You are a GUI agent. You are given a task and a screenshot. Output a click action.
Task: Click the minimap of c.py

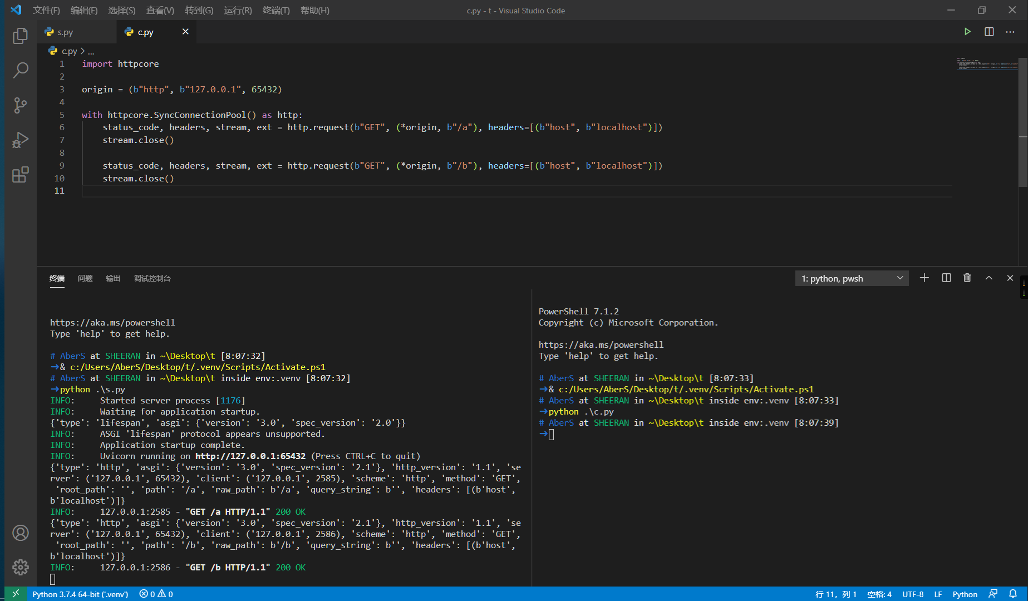(987, 63)
